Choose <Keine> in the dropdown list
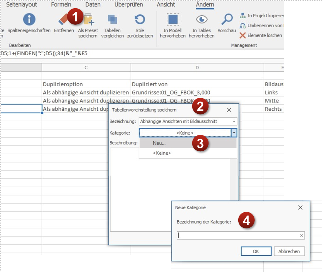Screen dimensions: 322x272 point(188,153)
